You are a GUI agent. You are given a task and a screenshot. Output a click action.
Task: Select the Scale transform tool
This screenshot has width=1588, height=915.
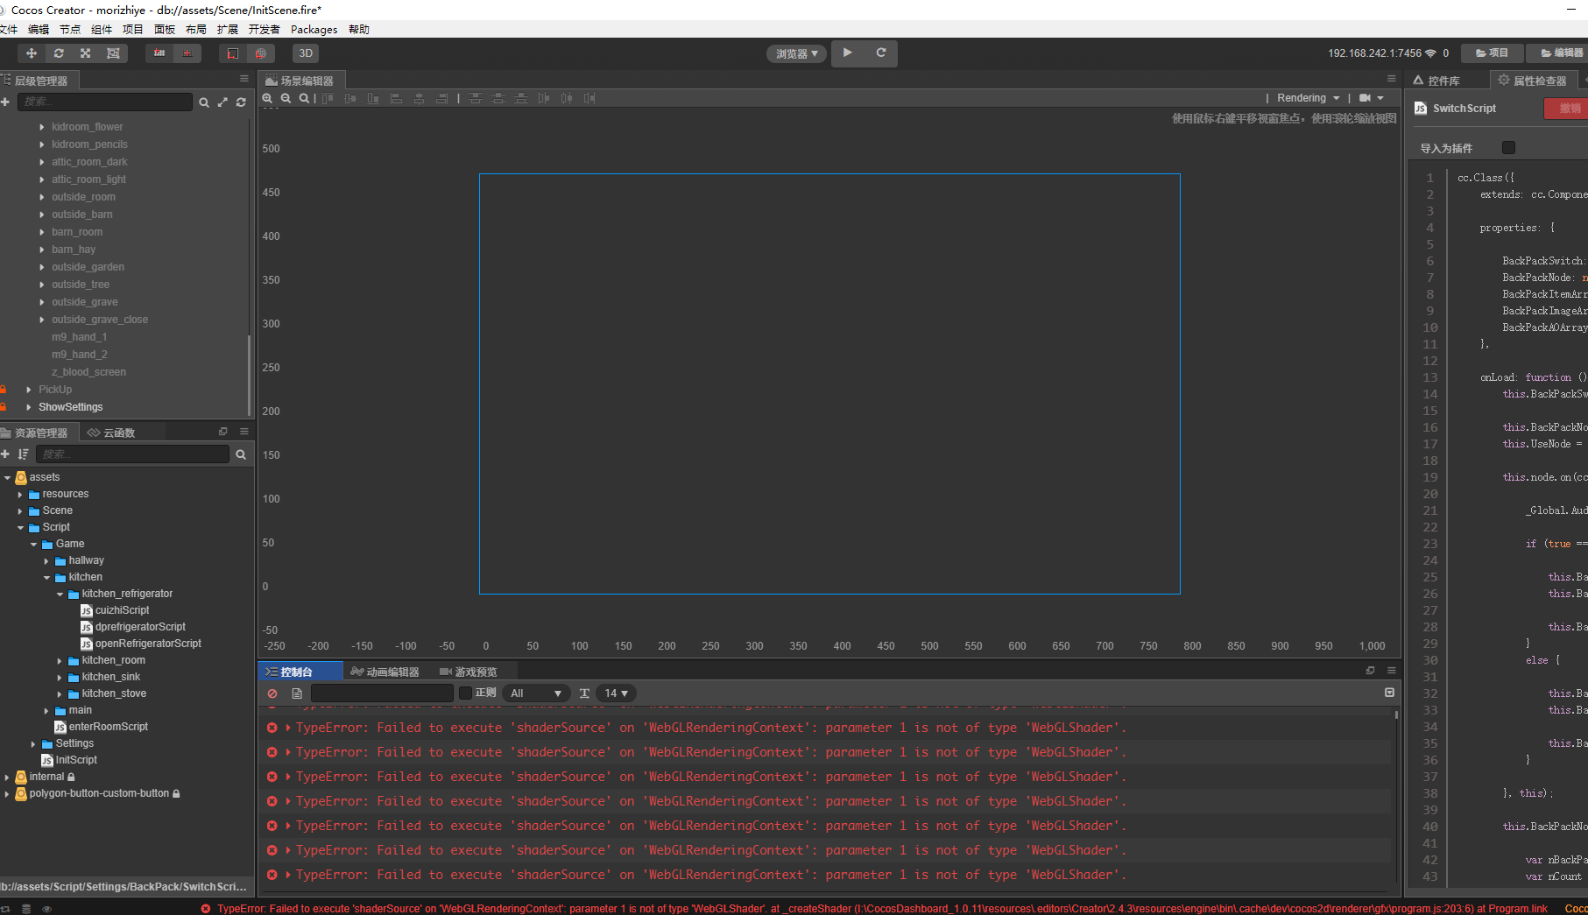[86, 53]
